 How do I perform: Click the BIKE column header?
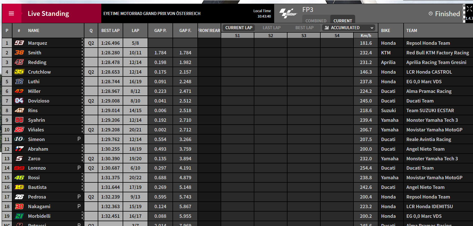coord(385,31)
